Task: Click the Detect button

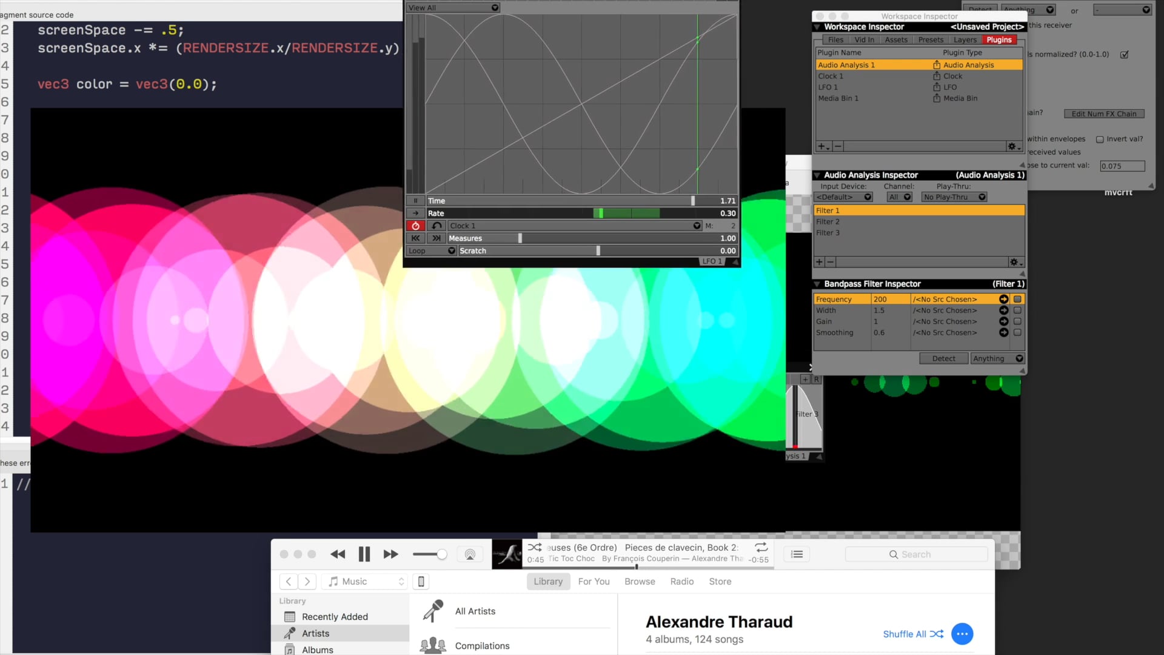Action: click(x=943, y=358)
